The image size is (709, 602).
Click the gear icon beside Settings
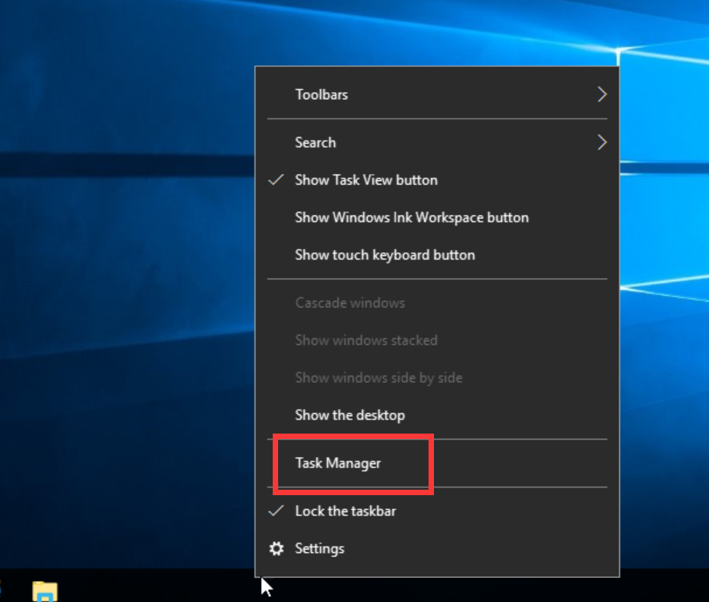(x=276, y=549)
